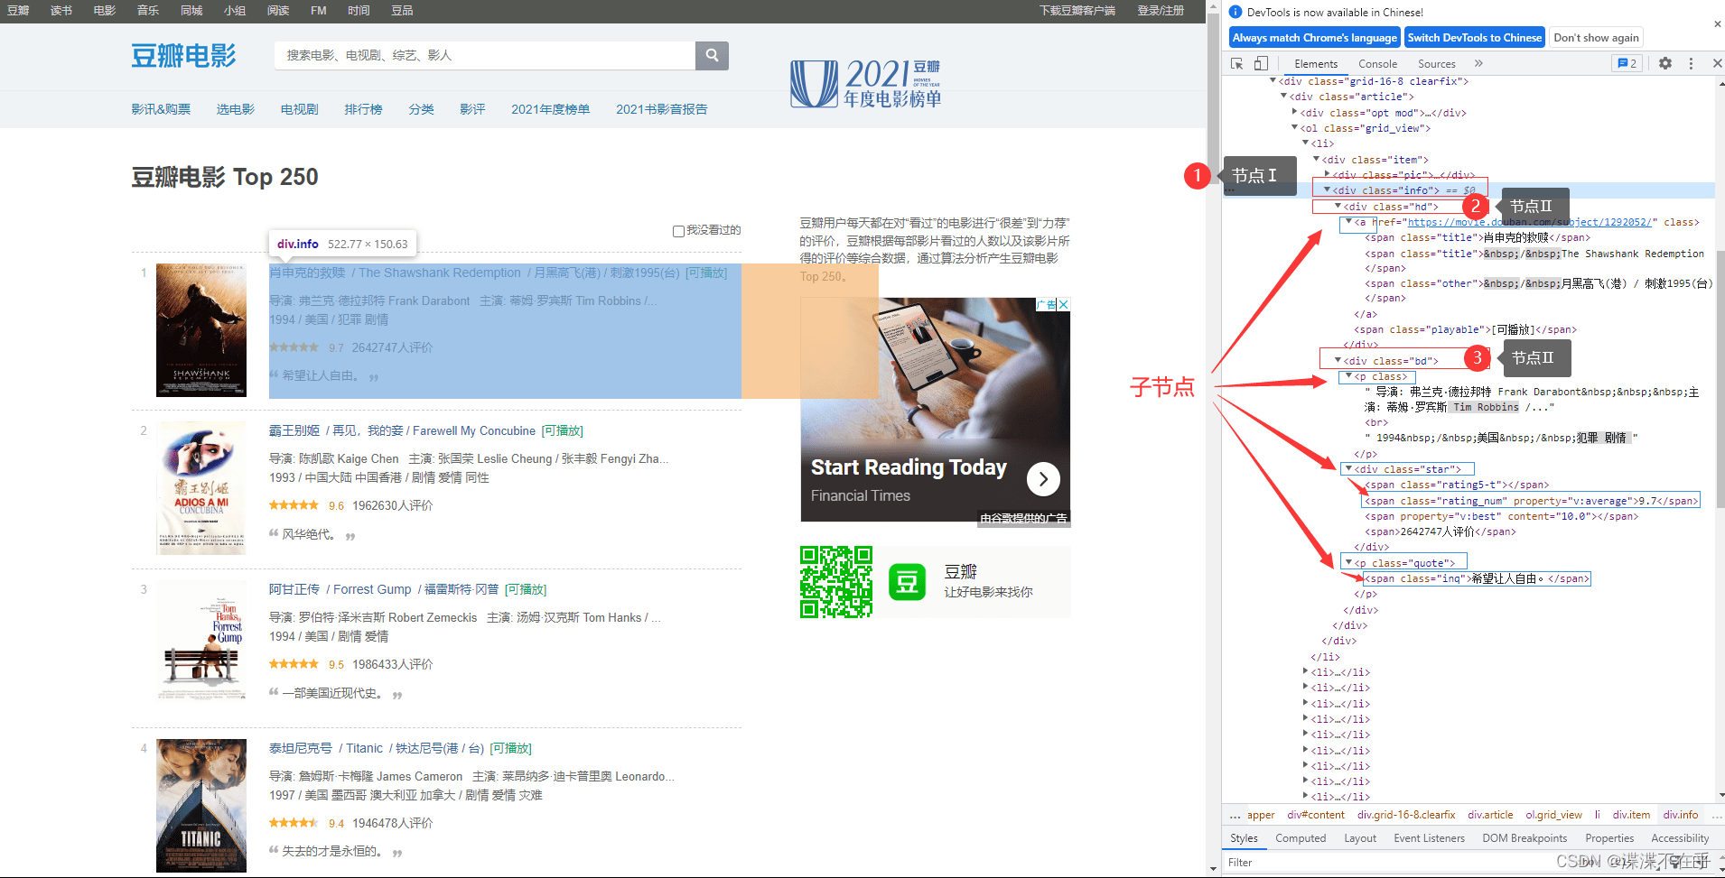1725x878 pixels.
Task: Click the movie.douban.com subject URL in DOM
Action: [x=1529, y=222]
